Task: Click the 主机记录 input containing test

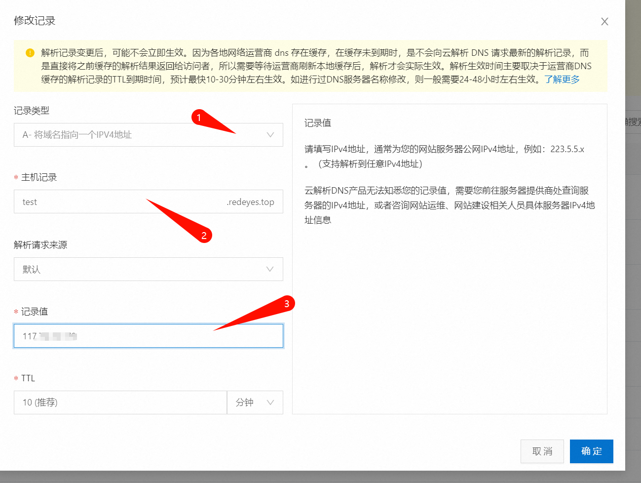Action: coord(118,202)
